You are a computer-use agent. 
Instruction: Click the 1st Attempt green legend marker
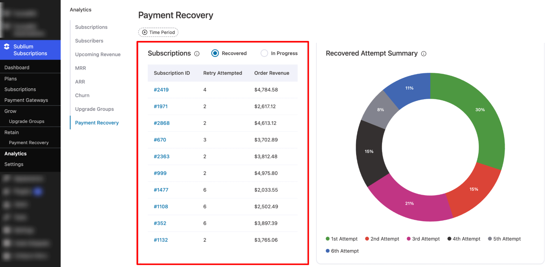(x=327, y=239)
